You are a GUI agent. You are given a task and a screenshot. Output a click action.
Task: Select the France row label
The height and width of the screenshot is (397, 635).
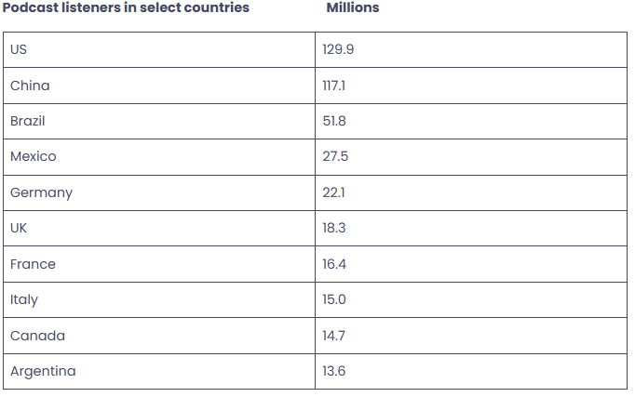click(33, 264)
